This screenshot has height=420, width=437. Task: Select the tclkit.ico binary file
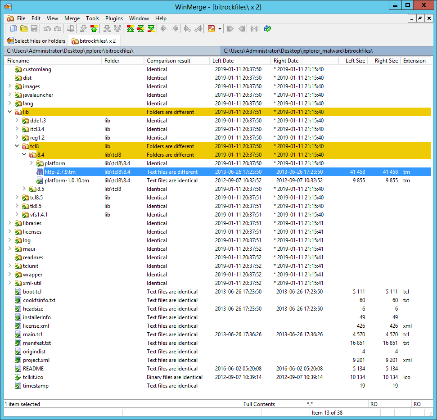33,377
